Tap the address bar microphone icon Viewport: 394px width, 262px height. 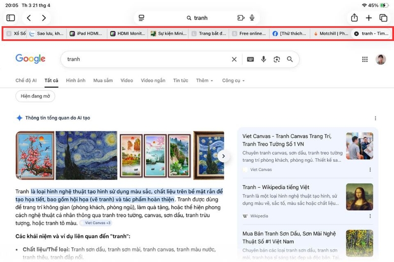click(252, 18)
